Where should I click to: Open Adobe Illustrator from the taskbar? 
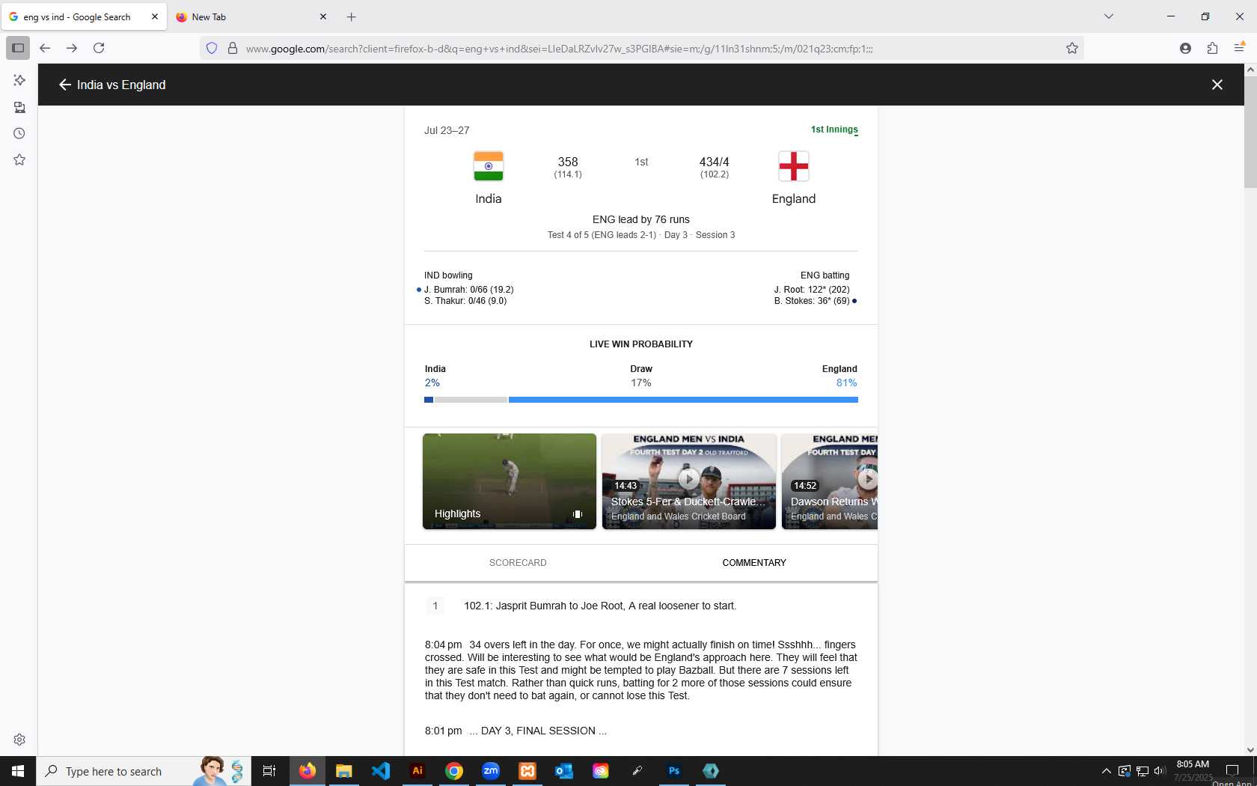(418, 771)
